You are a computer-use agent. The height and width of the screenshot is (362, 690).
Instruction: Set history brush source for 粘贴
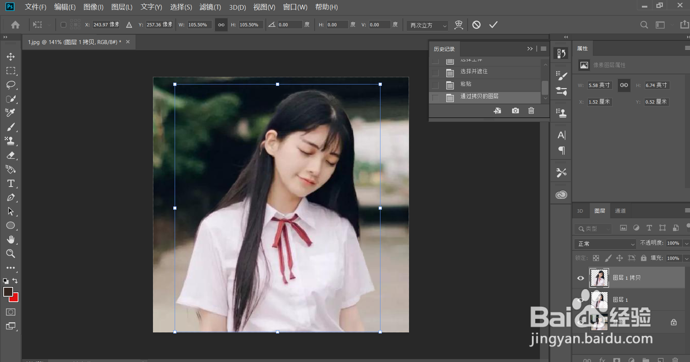pos(435,85)
